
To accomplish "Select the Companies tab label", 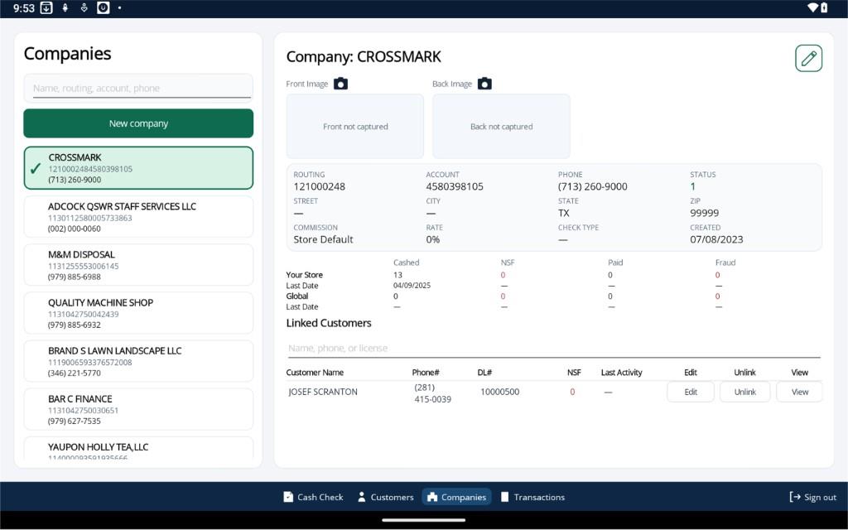I will 464,497.
